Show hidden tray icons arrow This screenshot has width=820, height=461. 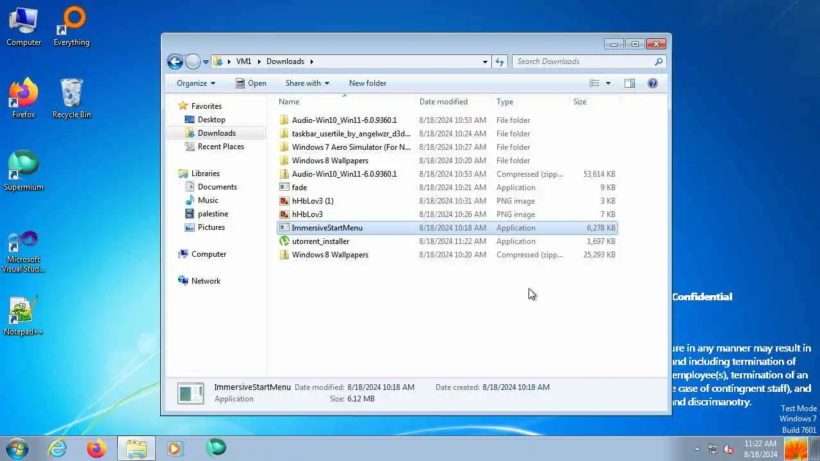(697, 449)
